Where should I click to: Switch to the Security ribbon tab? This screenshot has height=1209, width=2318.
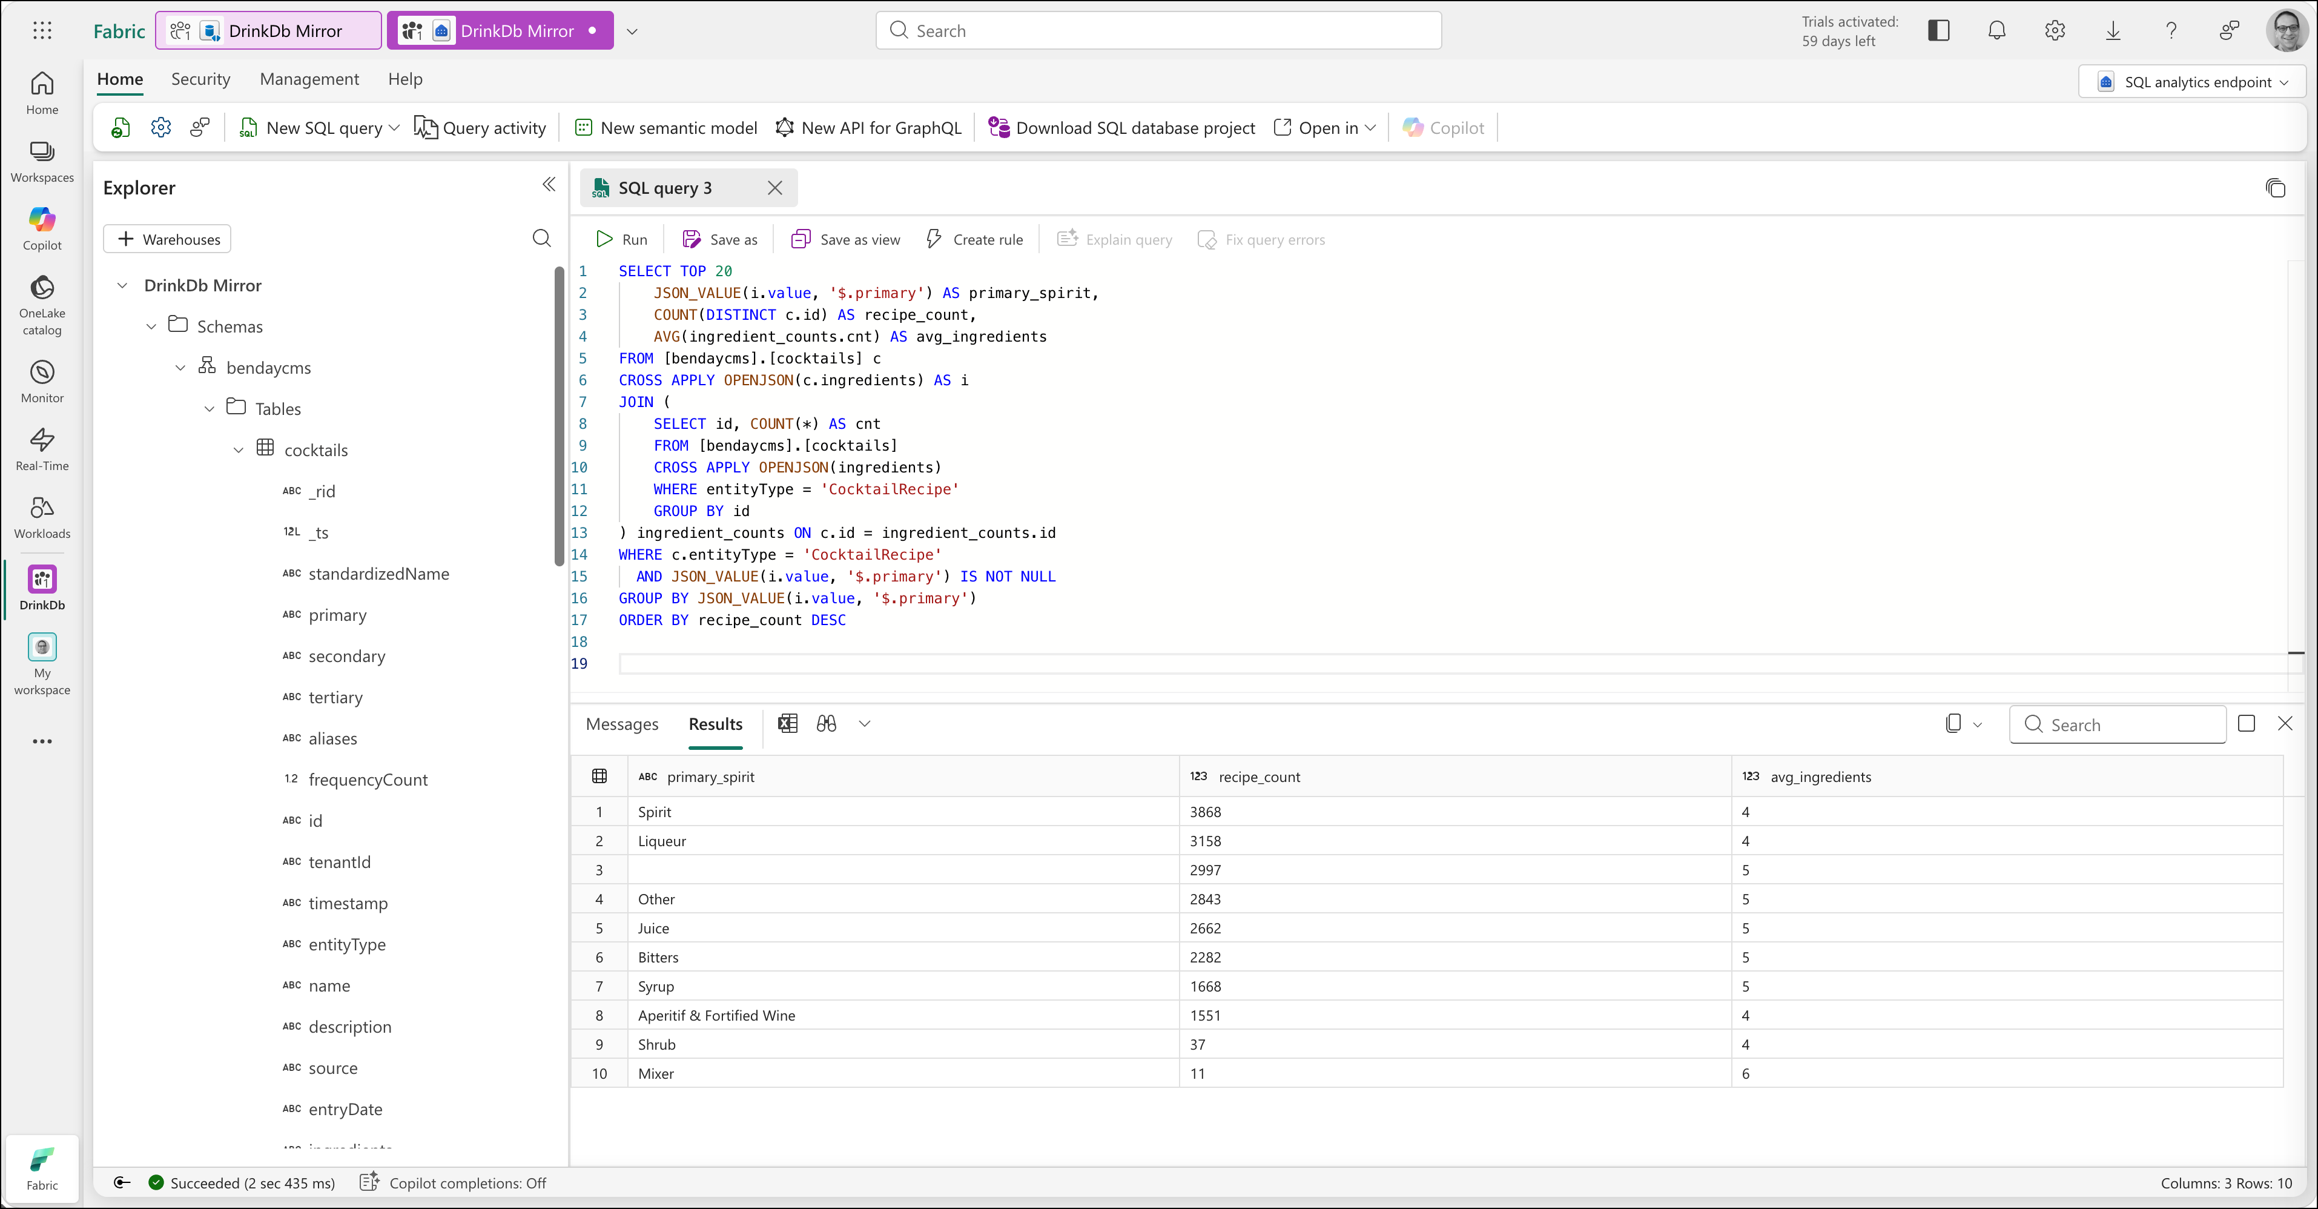tap(200, 79)
